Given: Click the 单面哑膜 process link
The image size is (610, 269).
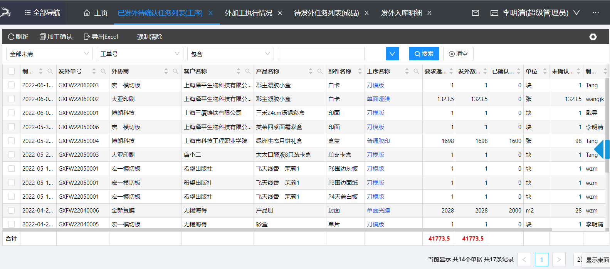Looking at the screenshot, I should (x=378, y=99).
